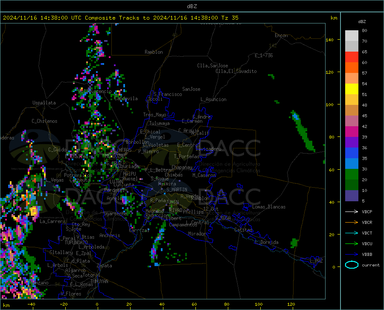
Task: Click the '65' value on the dBZ scale
Action: [364, 52]
